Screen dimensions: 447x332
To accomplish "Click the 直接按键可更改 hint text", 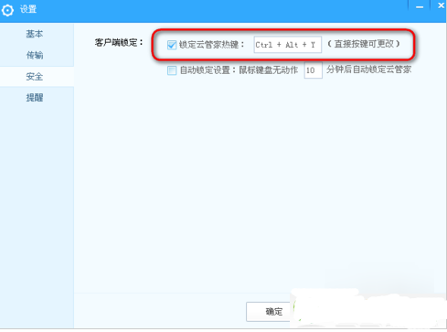I will pyautogui.click(x=364, y=44).
